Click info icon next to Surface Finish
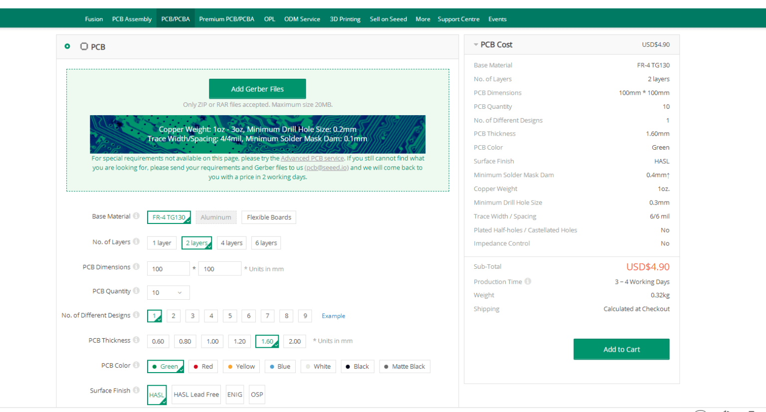Viewport: 766px width, 412px height. 136,390
